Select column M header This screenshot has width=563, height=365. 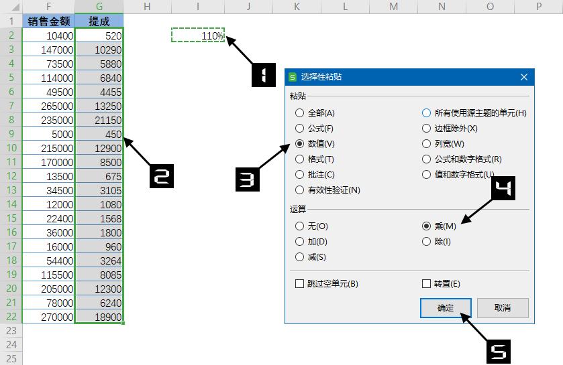coord(393,7)
